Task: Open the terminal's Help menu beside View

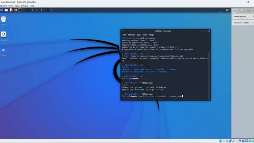Action: (x=151, y=35)
